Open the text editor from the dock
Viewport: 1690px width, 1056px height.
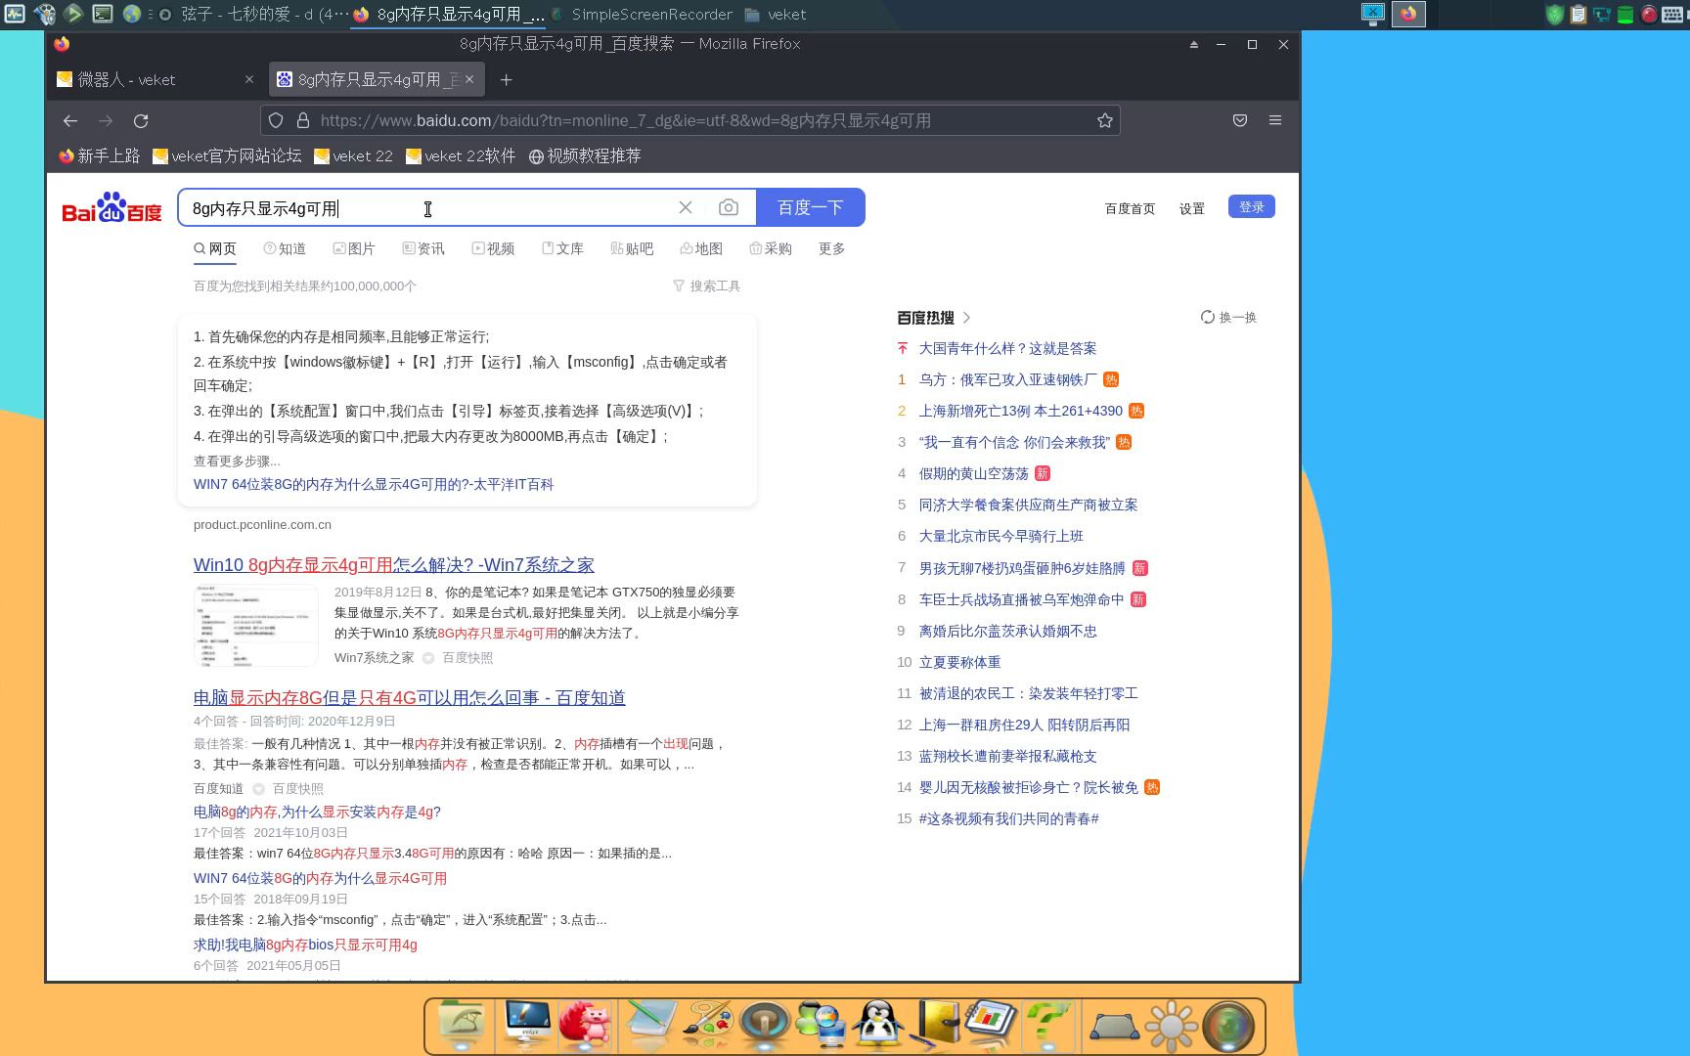pyautogui.click(x=648, y=1025)
